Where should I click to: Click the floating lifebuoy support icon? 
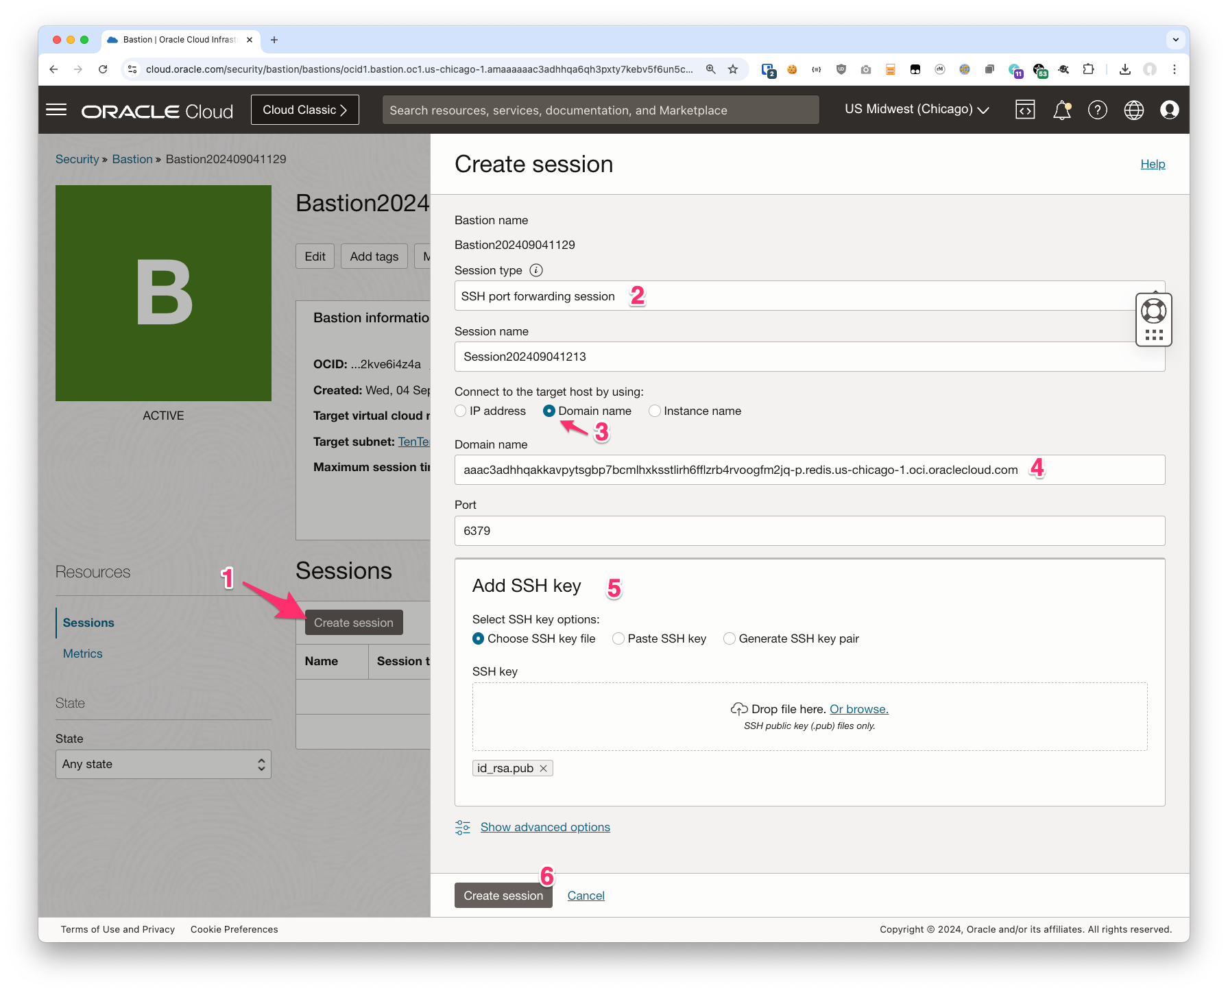pos(1153,311)
